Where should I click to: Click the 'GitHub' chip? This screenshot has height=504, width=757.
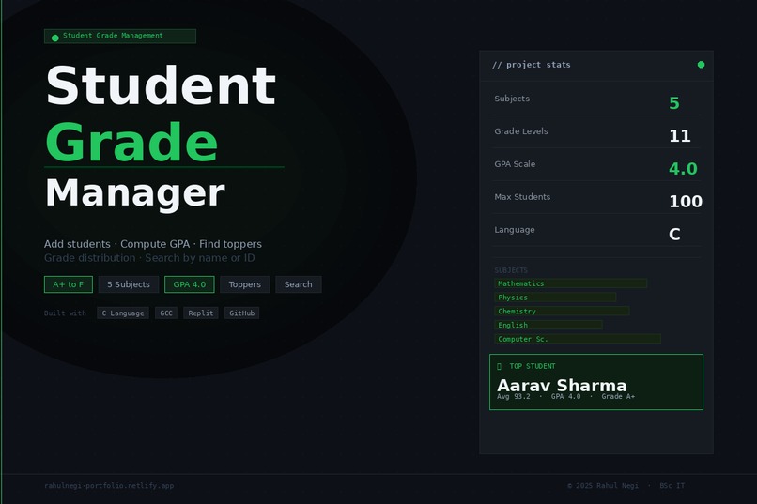(242, 313)
